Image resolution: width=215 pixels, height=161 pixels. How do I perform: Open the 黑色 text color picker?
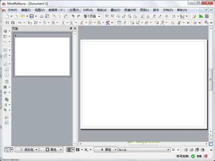coord(106,150)
